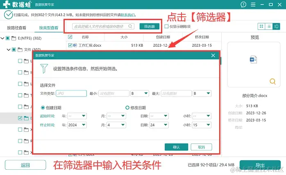Uncheck the checked folder in the tree

tap(20, 118)
